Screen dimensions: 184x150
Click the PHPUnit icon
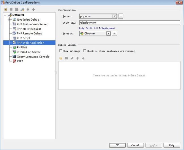[x=14, y=47]
